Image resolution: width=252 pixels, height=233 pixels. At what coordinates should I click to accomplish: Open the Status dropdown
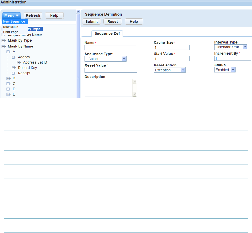[x=225, y=70]
